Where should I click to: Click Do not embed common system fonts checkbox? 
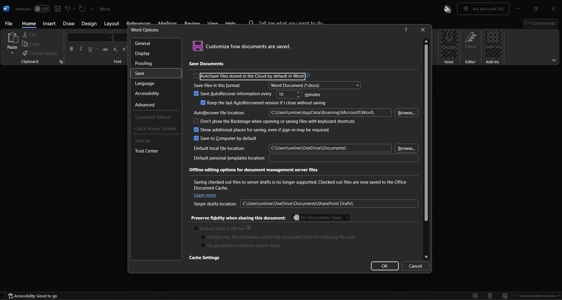[x=203, y=246]
